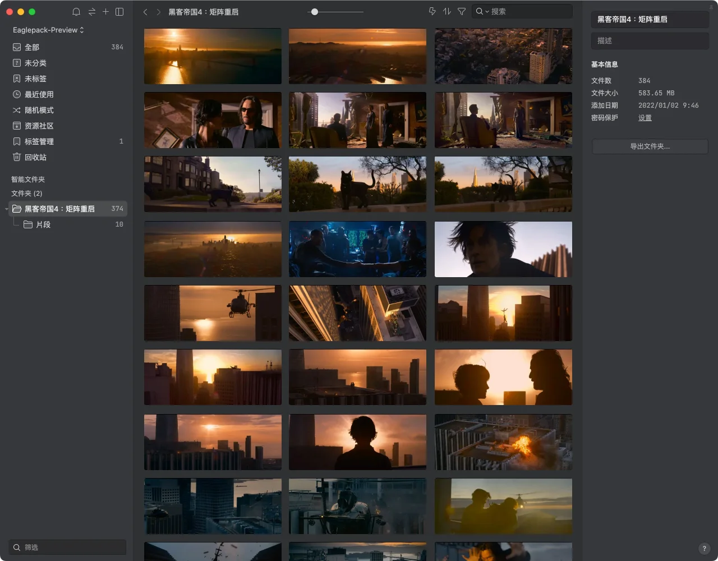The height and width of the screenshot is (561, 718).
Task: Click the 资源社区 download icon
Action: [x=17, y=126]
